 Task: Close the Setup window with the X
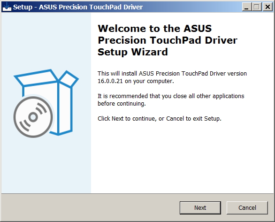coord(267,7)
